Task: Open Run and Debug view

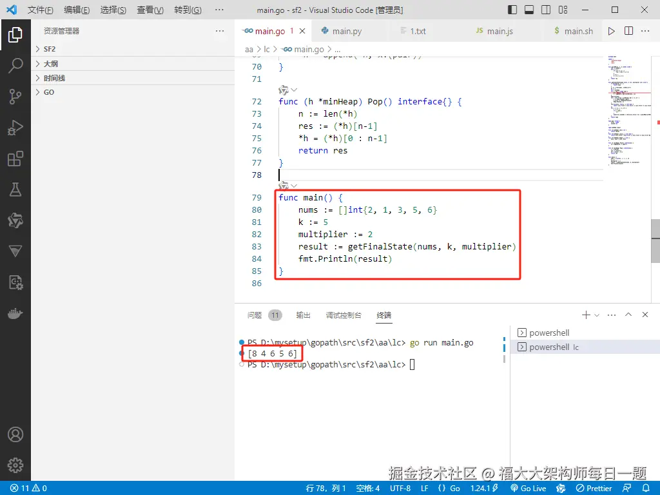Action: tap(15, 128)
